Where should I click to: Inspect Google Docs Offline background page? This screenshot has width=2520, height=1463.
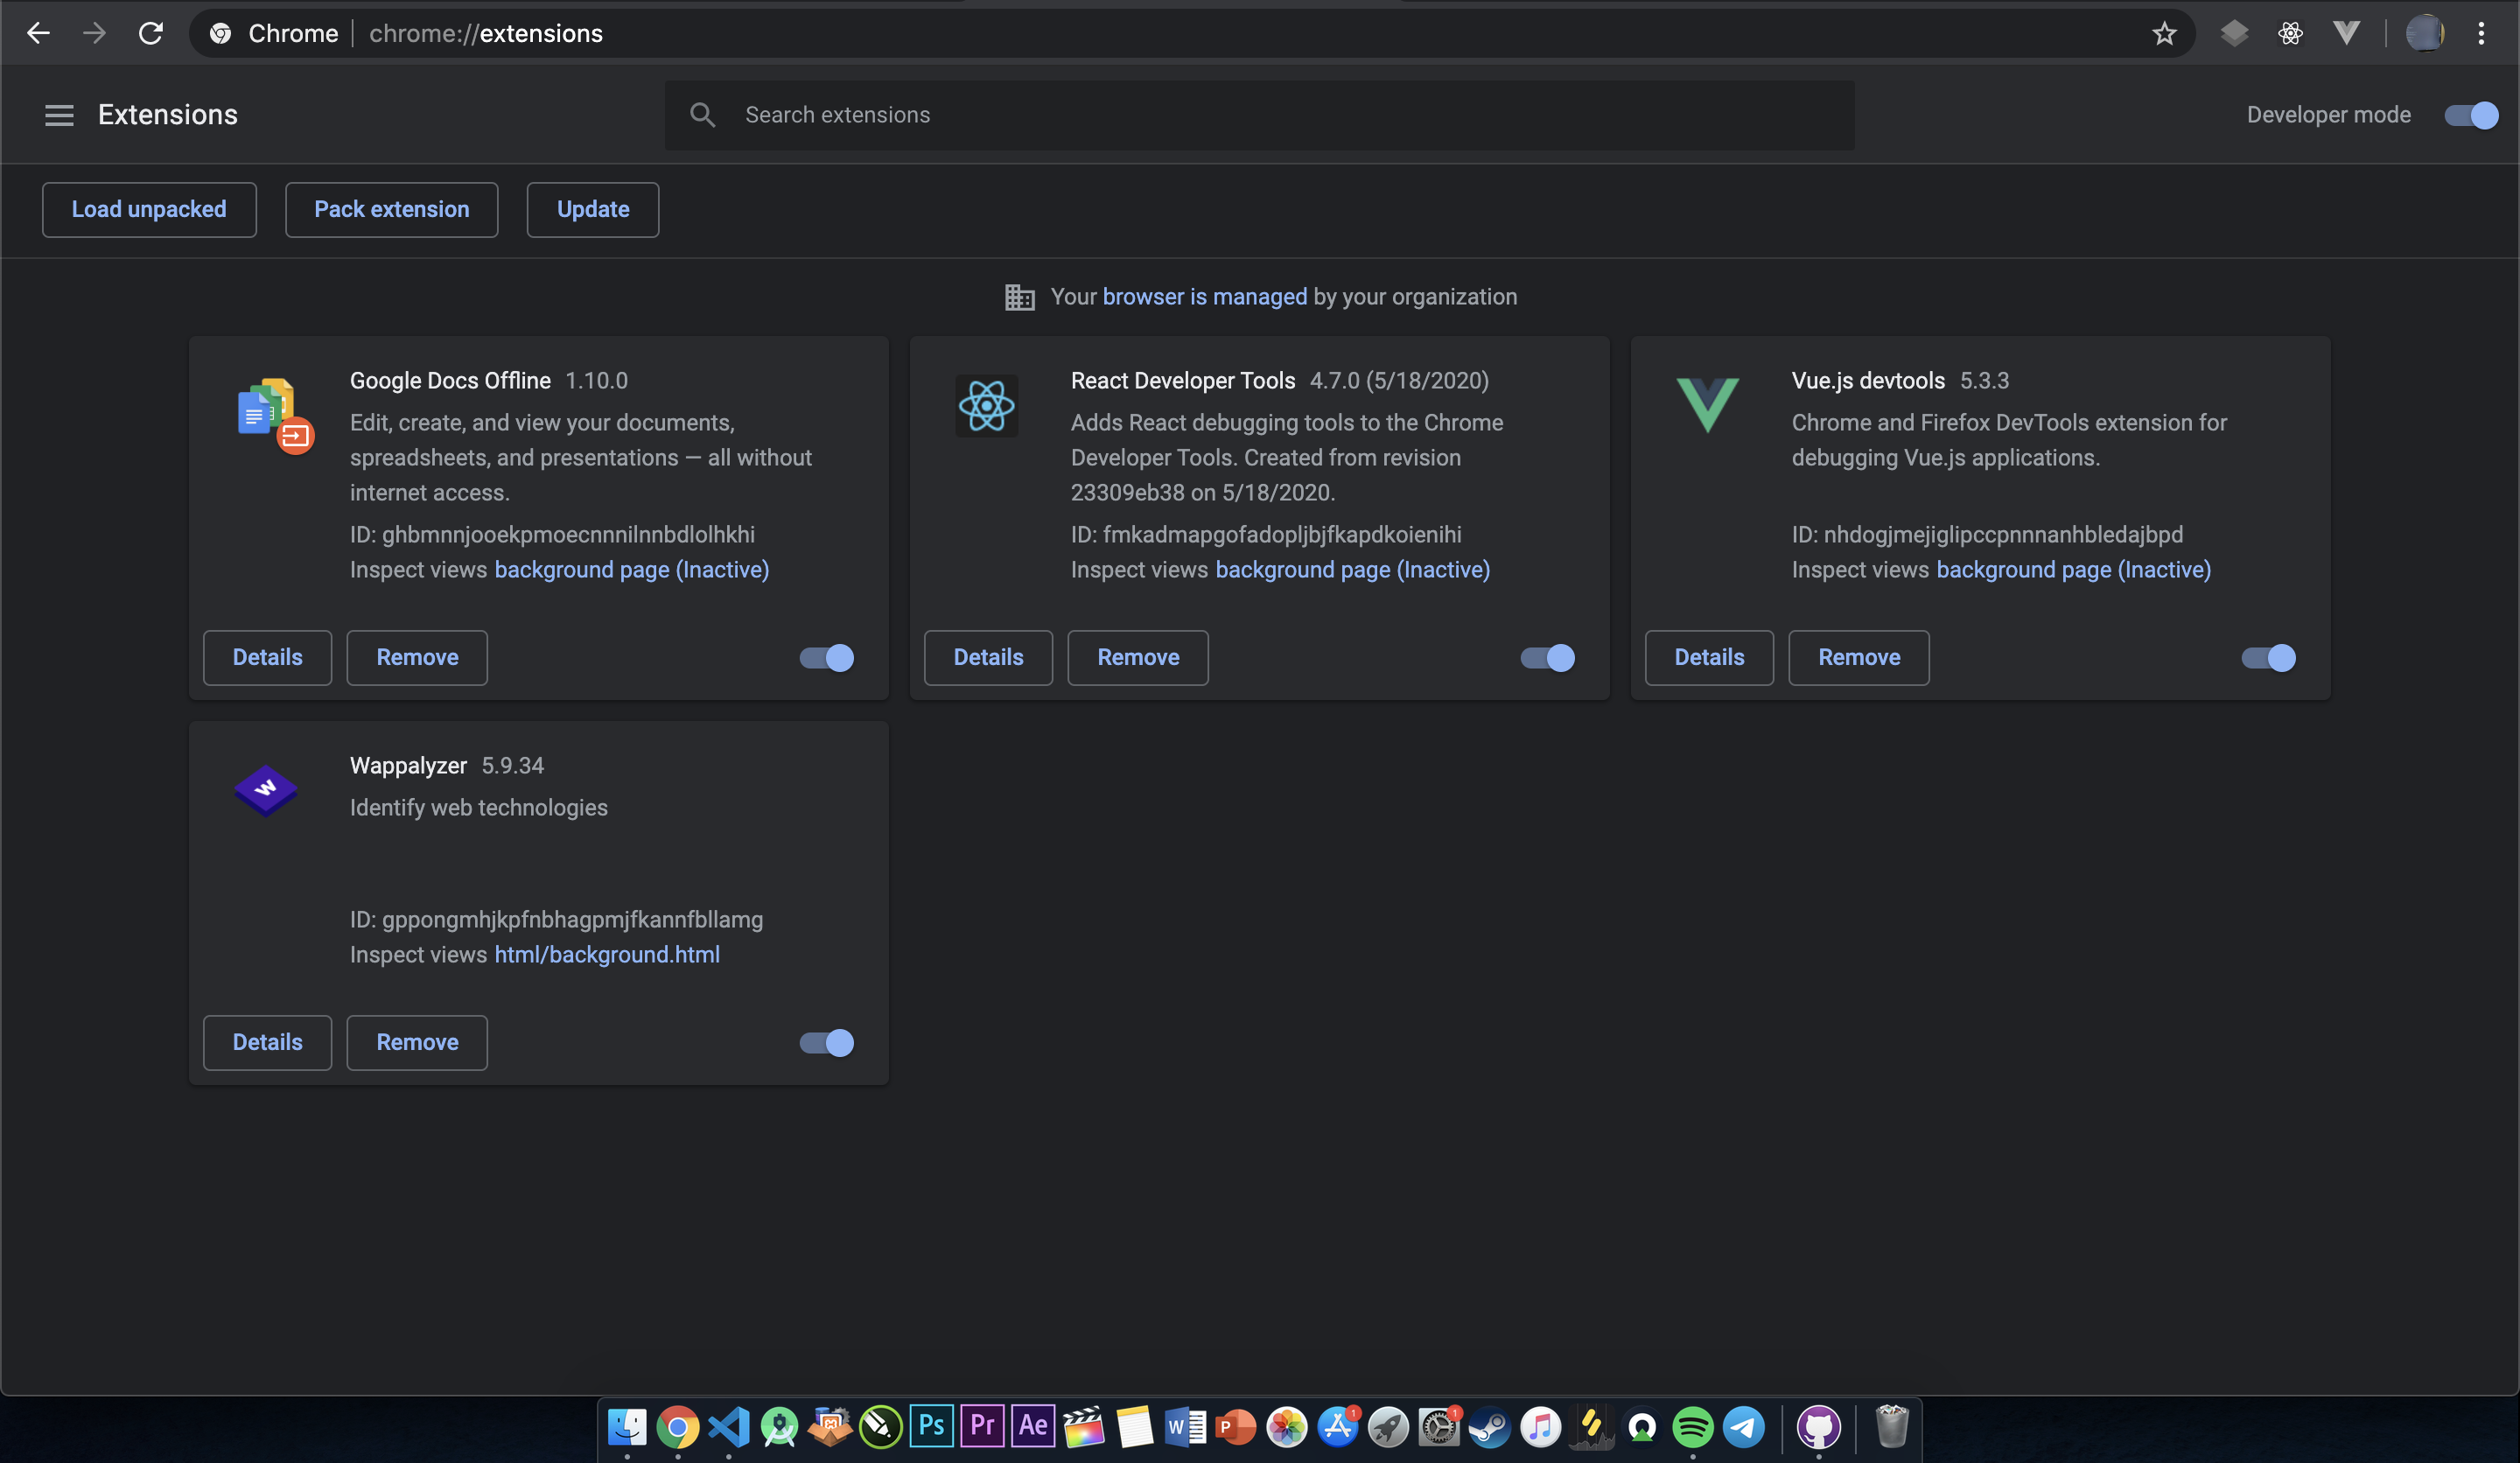click(632, 569)
